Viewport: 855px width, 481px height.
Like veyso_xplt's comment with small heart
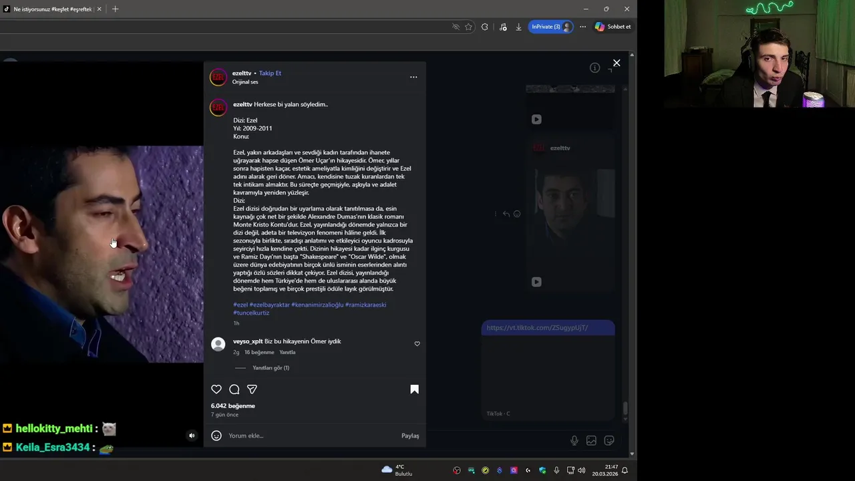pos(417,344)
